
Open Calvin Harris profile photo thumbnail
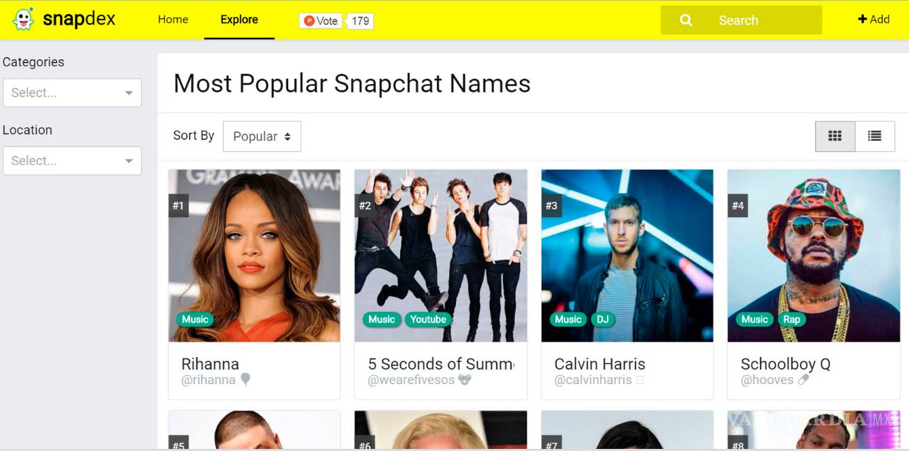coord(627,255)
